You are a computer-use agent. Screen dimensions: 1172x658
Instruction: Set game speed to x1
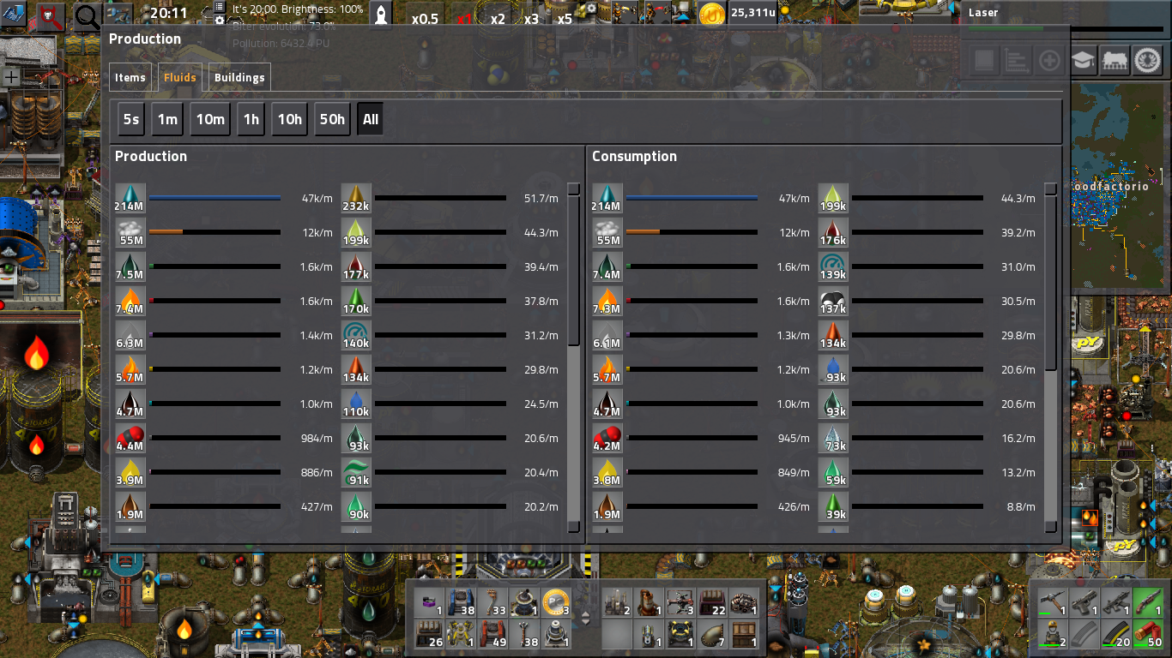464,19
